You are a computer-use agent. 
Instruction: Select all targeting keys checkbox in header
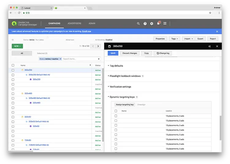tap(116, 111)
